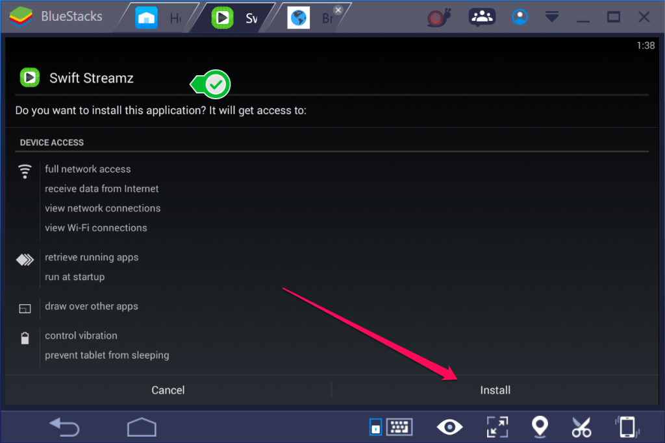Tap the Android back arrow button
The image size is (665, 443).
(64, 427)
